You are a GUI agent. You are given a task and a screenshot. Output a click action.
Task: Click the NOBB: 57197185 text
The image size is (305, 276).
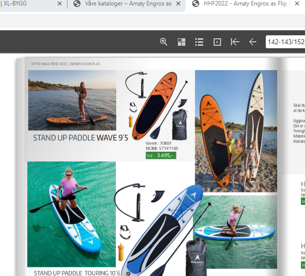[162, 148]
